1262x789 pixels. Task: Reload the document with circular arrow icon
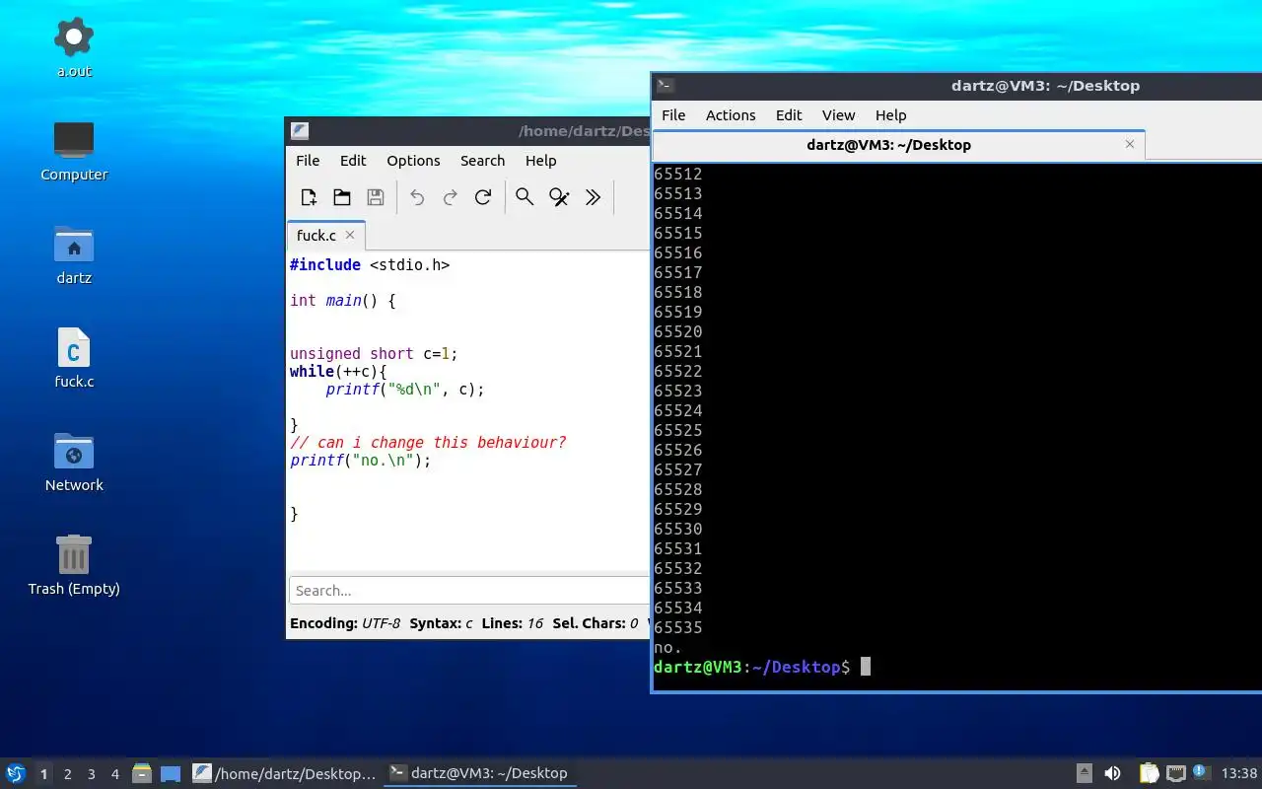tap(483, 197)
